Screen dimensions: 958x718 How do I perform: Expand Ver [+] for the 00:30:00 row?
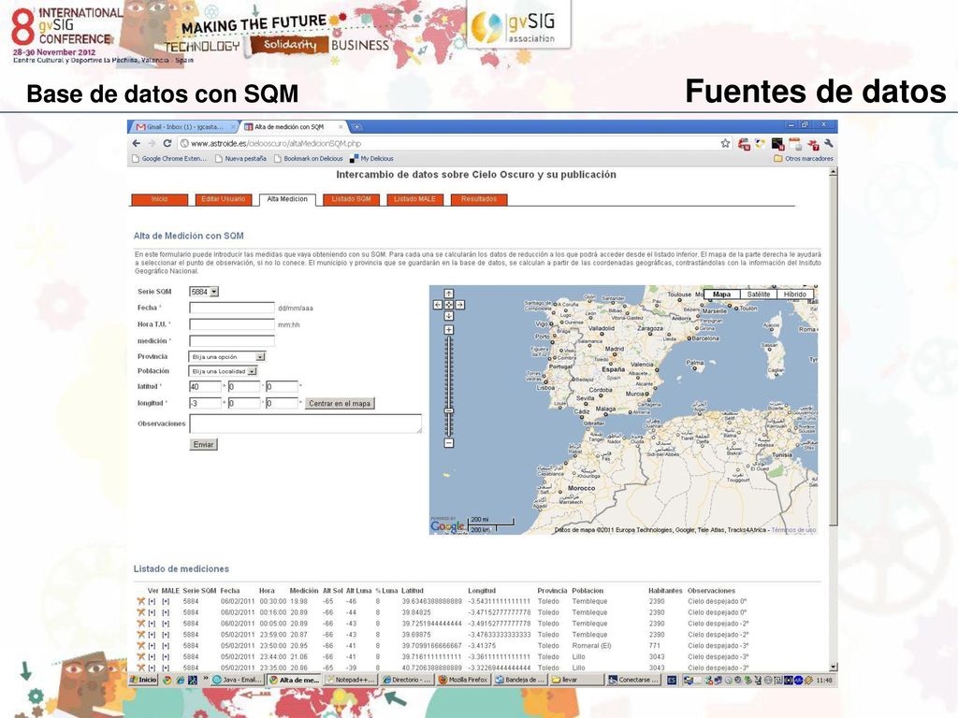[x=152, y=601]
